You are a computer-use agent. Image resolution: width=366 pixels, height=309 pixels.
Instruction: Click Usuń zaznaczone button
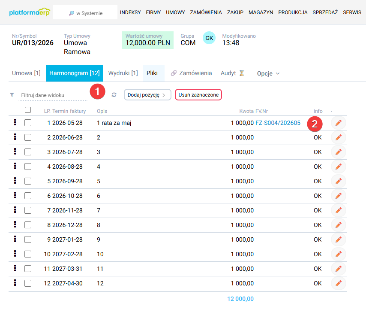tap(198, 95)
